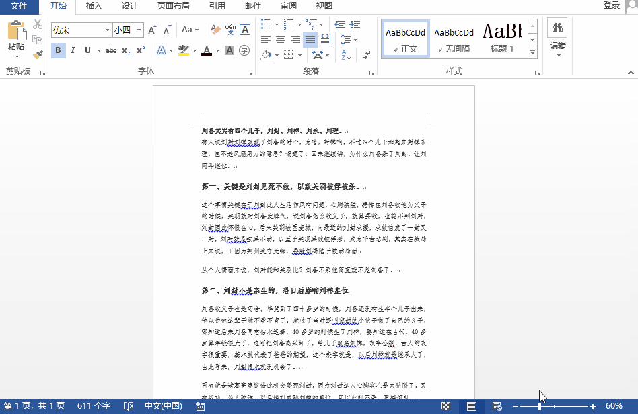Viewport: 638px width, 414px height.
Task: Click the Superscript x² icon
Action: [x=140, y=50]
